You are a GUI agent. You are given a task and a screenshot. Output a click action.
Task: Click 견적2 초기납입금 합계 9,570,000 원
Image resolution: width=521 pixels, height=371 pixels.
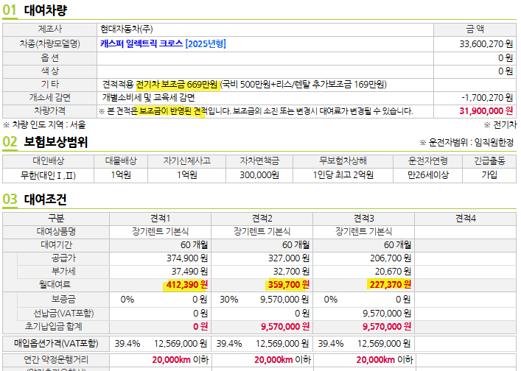pyautogui.click(x=285, y=327)
